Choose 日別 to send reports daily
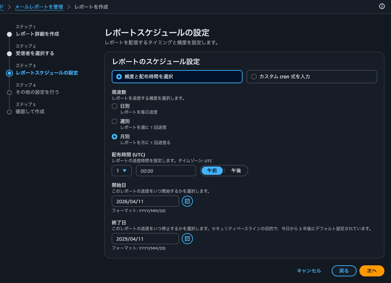The width and height of the screenshot is (391, 283). (114, 106)
